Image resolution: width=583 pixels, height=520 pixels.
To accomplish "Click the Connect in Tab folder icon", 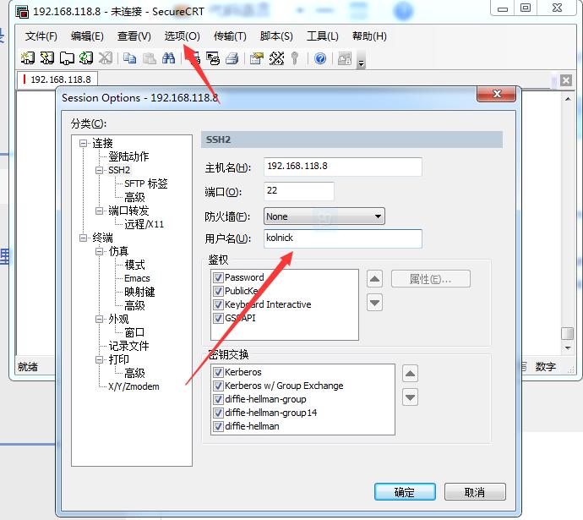I will coord(67,58).
